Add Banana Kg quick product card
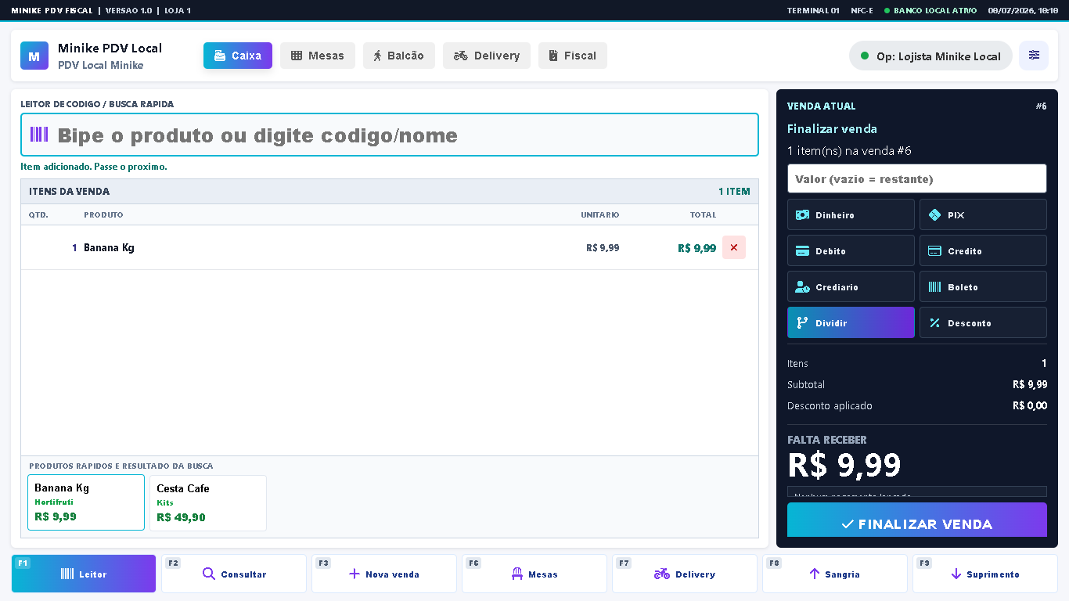This screenshot has width=1069, height=601. coord(86,502)
